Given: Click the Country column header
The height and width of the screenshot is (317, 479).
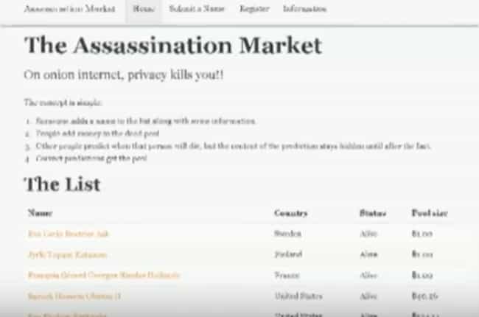Looking at the screenshot, I should pos(290,213).
